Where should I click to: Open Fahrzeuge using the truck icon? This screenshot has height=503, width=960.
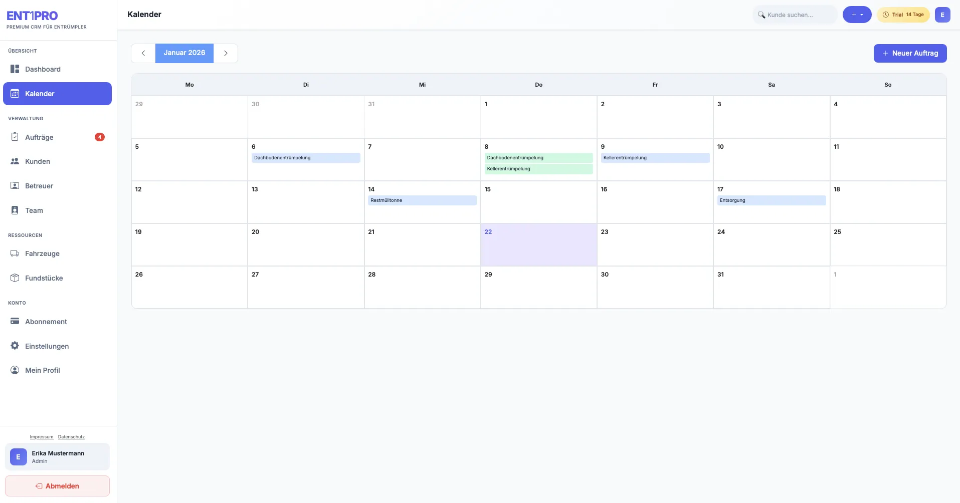pyautogui.click(x=14, y=254)
